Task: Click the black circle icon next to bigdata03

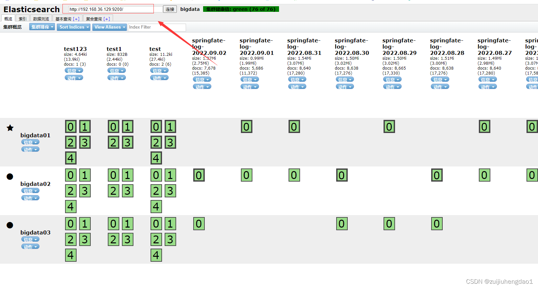Action: [x=10, y=225]
